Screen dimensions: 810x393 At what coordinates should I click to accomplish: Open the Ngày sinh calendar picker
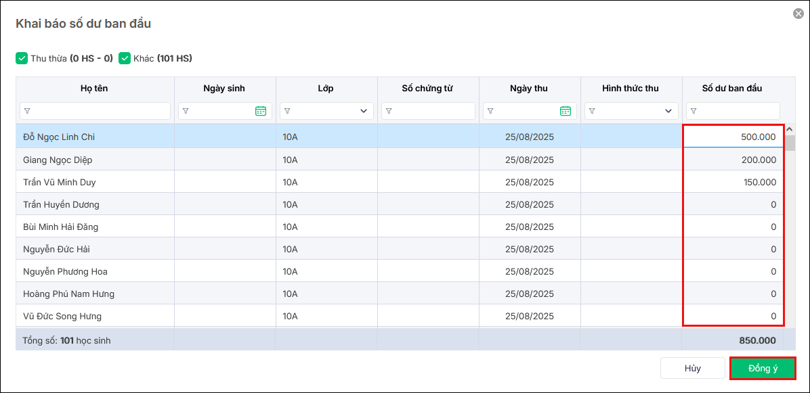[x=261, y=112]
